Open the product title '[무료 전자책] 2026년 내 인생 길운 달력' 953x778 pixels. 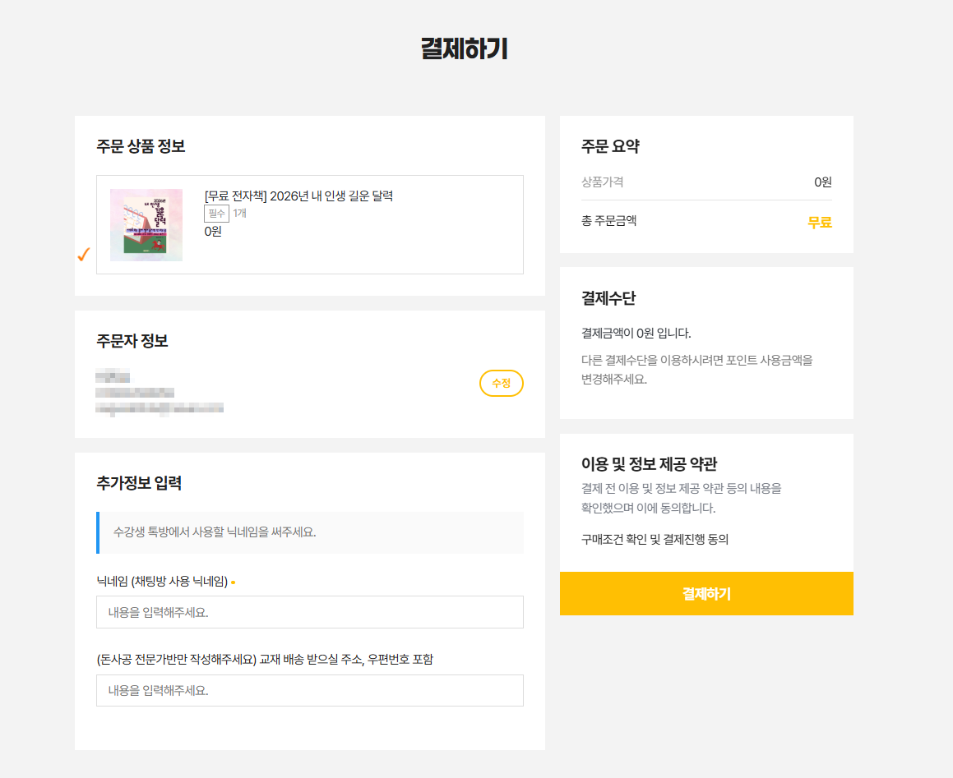point(298,196)
